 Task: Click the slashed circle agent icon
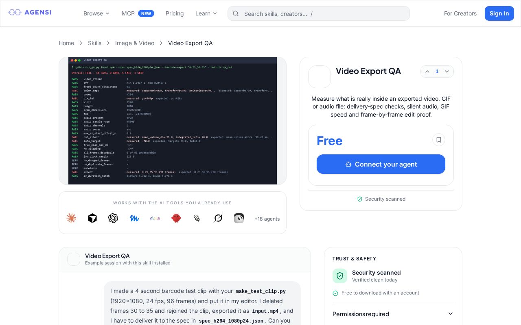[x=218, y=218]
